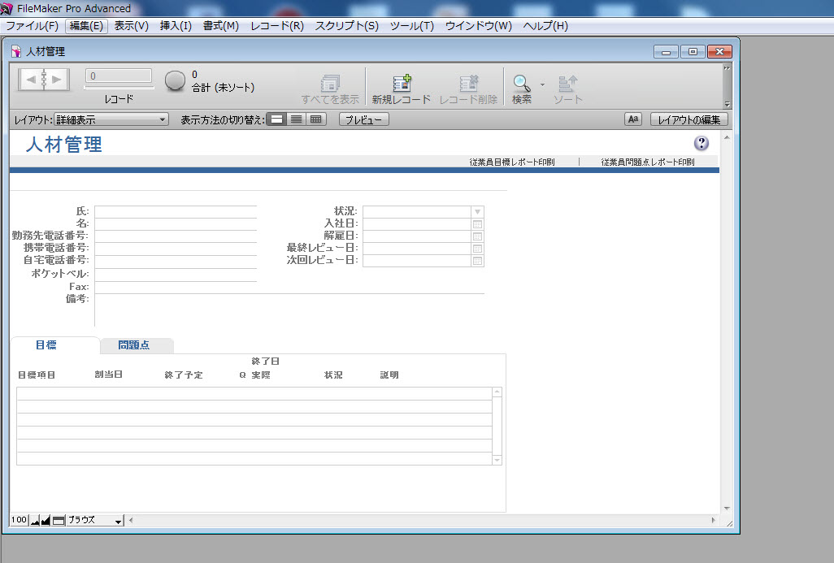
Task: Switch to table view icon
Action: [x=316, y=119]
